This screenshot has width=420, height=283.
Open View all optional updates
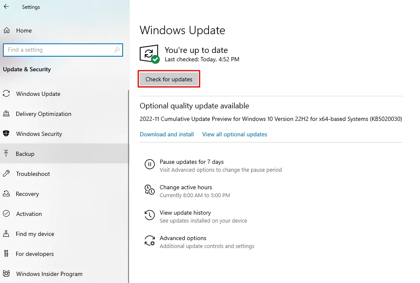235,134
